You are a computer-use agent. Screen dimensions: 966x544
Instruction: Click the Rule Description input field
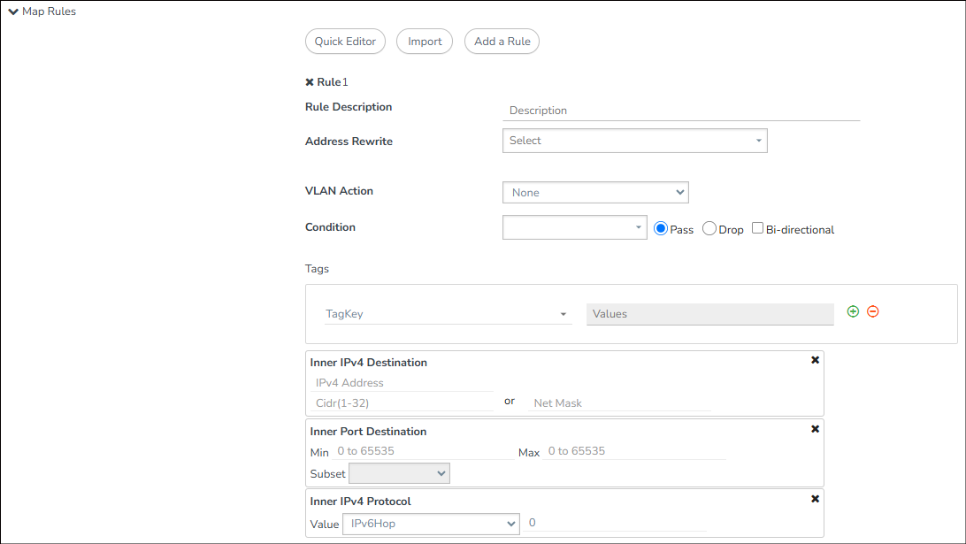click(681, 111)
